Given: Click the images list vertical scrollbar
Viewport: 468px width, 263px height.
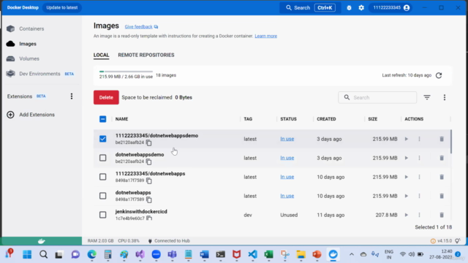Looking at the screenshot, I should point(451,142).
